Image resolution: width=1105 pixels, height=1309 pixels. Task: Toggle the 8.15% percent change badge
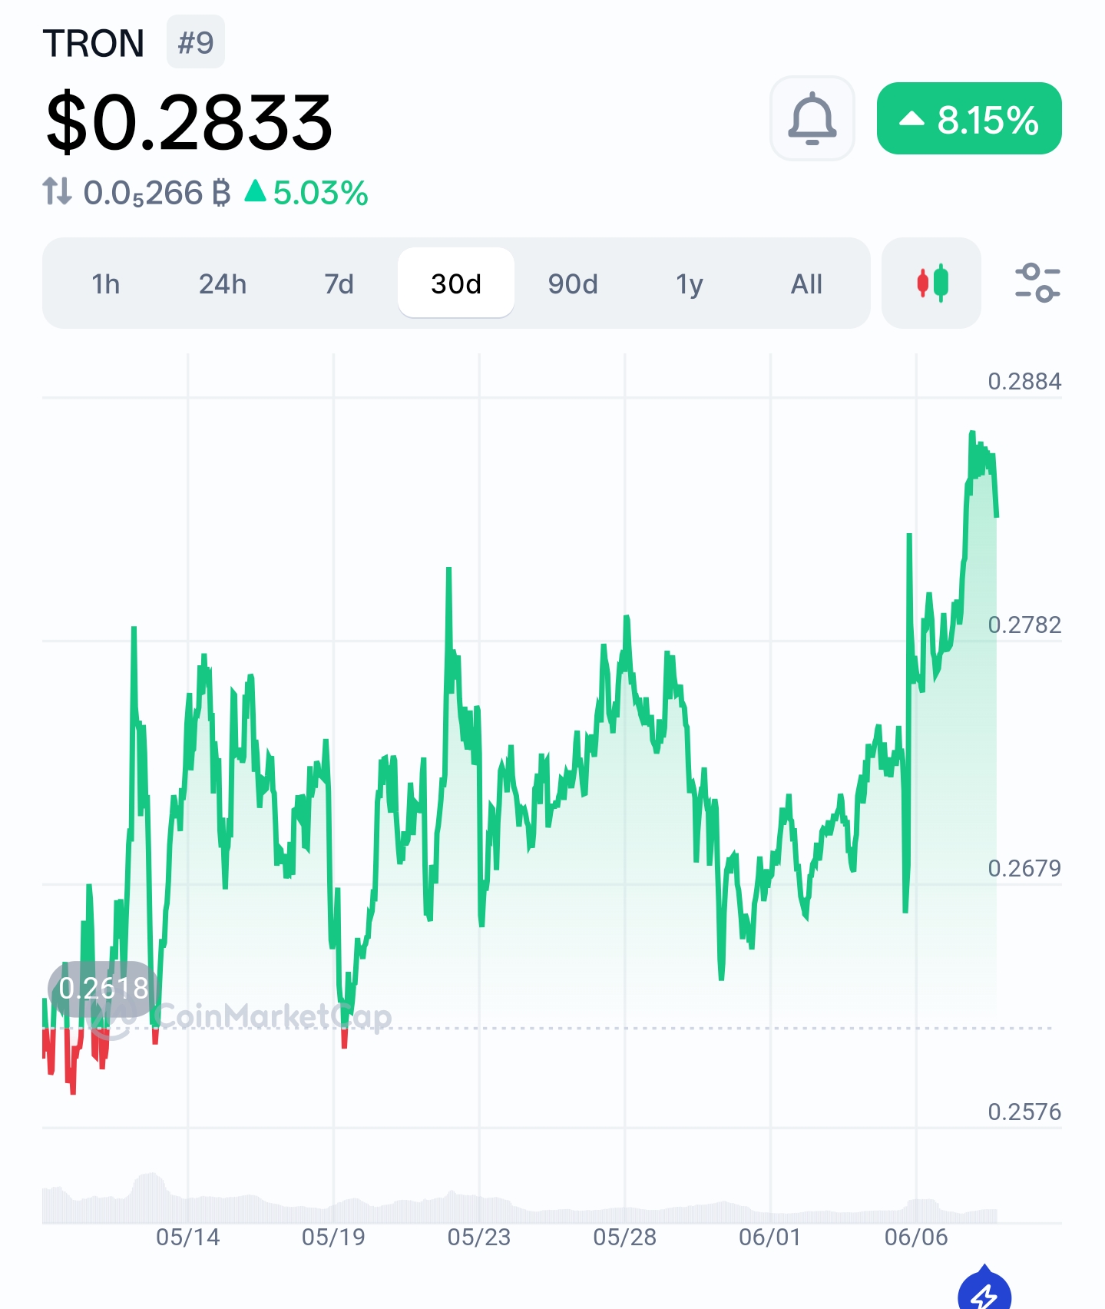(969, 119)
